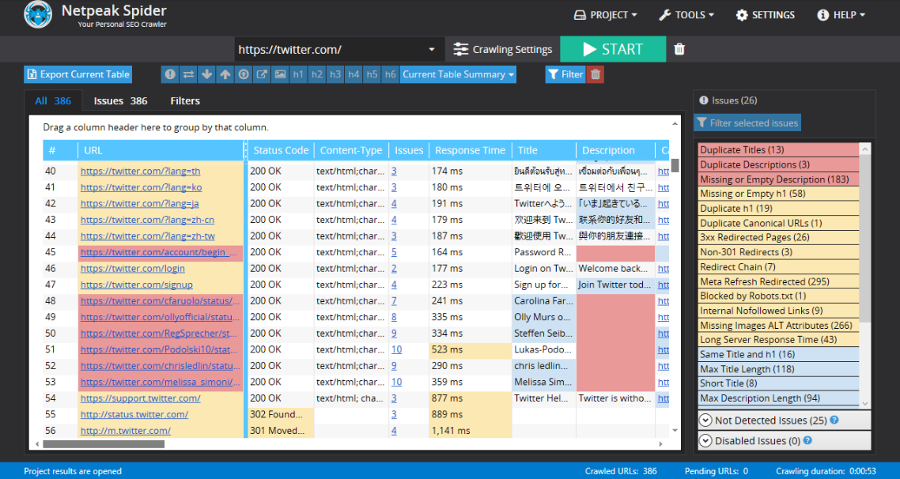Viewport: 900px width, 479px height.
Task: Select Missing Images ALT Attributes (266) issue
Action: 778,325
